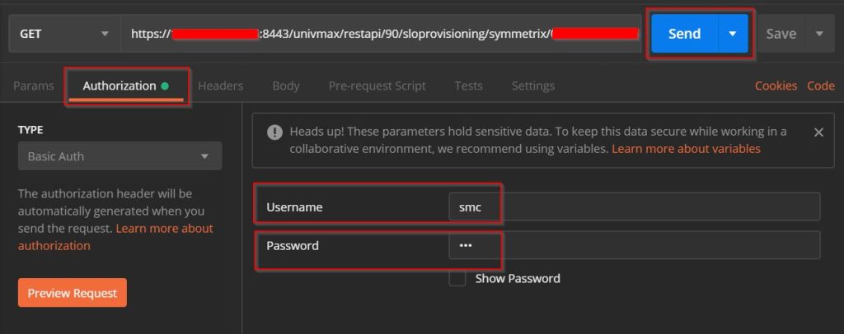
Task: Open the Headers tab
Action: click(220, 86)
